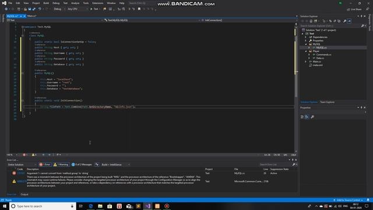The height and width of the screenshot is (210, 373).
Task: Open the Build menu
Action: (x=46, y=3)
